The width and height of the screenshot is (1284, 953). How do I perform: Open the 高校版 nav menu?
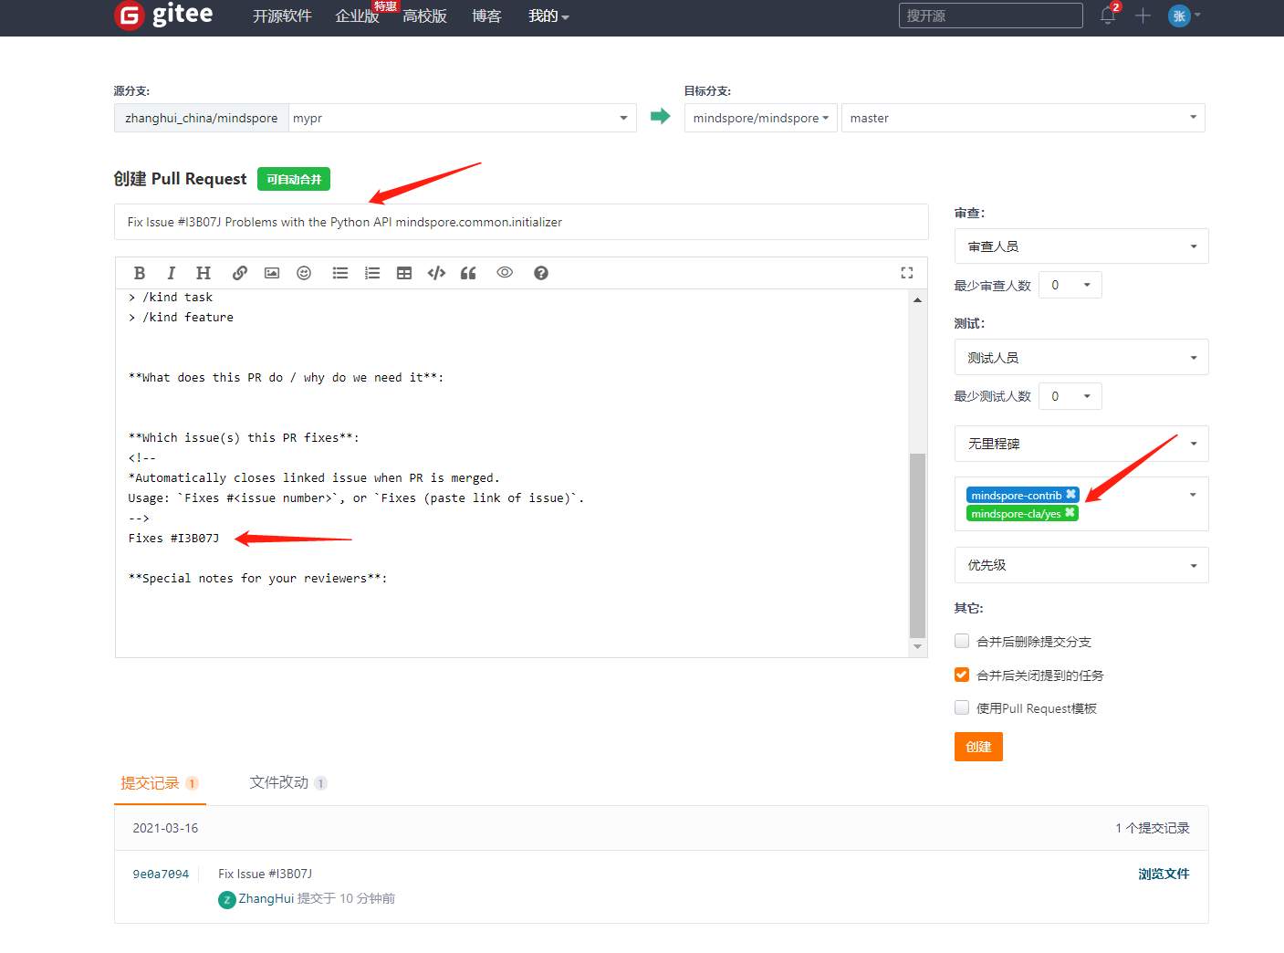click(424, 16)
